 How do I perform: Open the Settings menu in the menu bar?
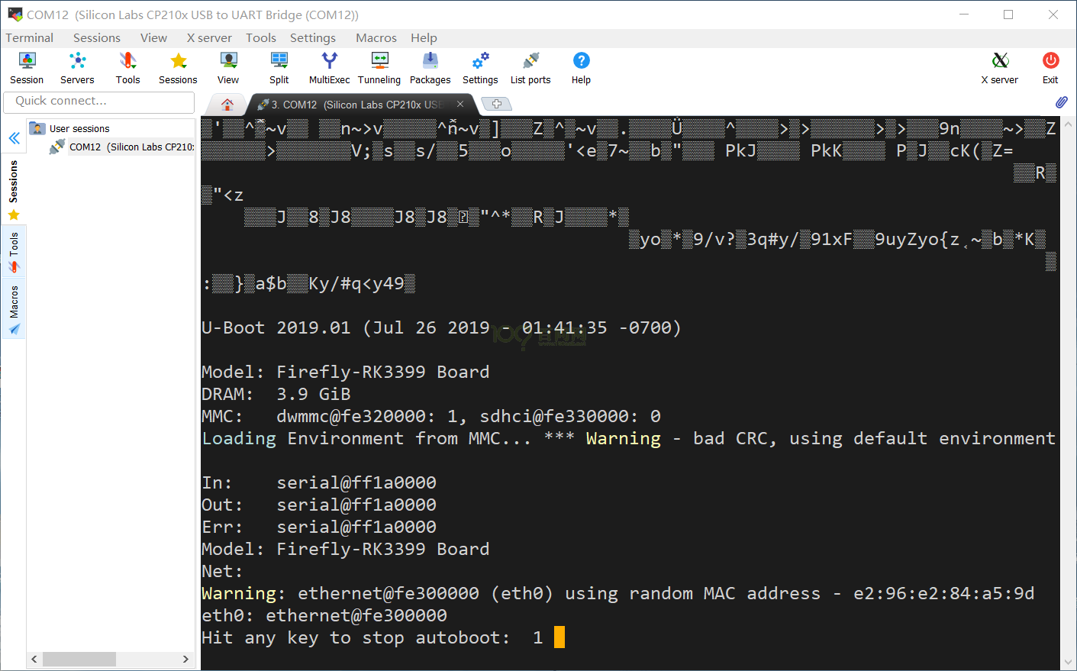coord(313,37)
